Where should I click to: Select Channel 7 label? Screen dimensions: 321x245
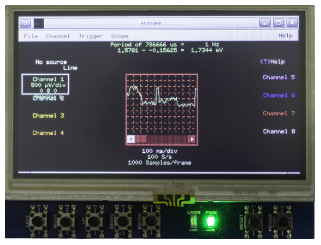pos(279,113)
